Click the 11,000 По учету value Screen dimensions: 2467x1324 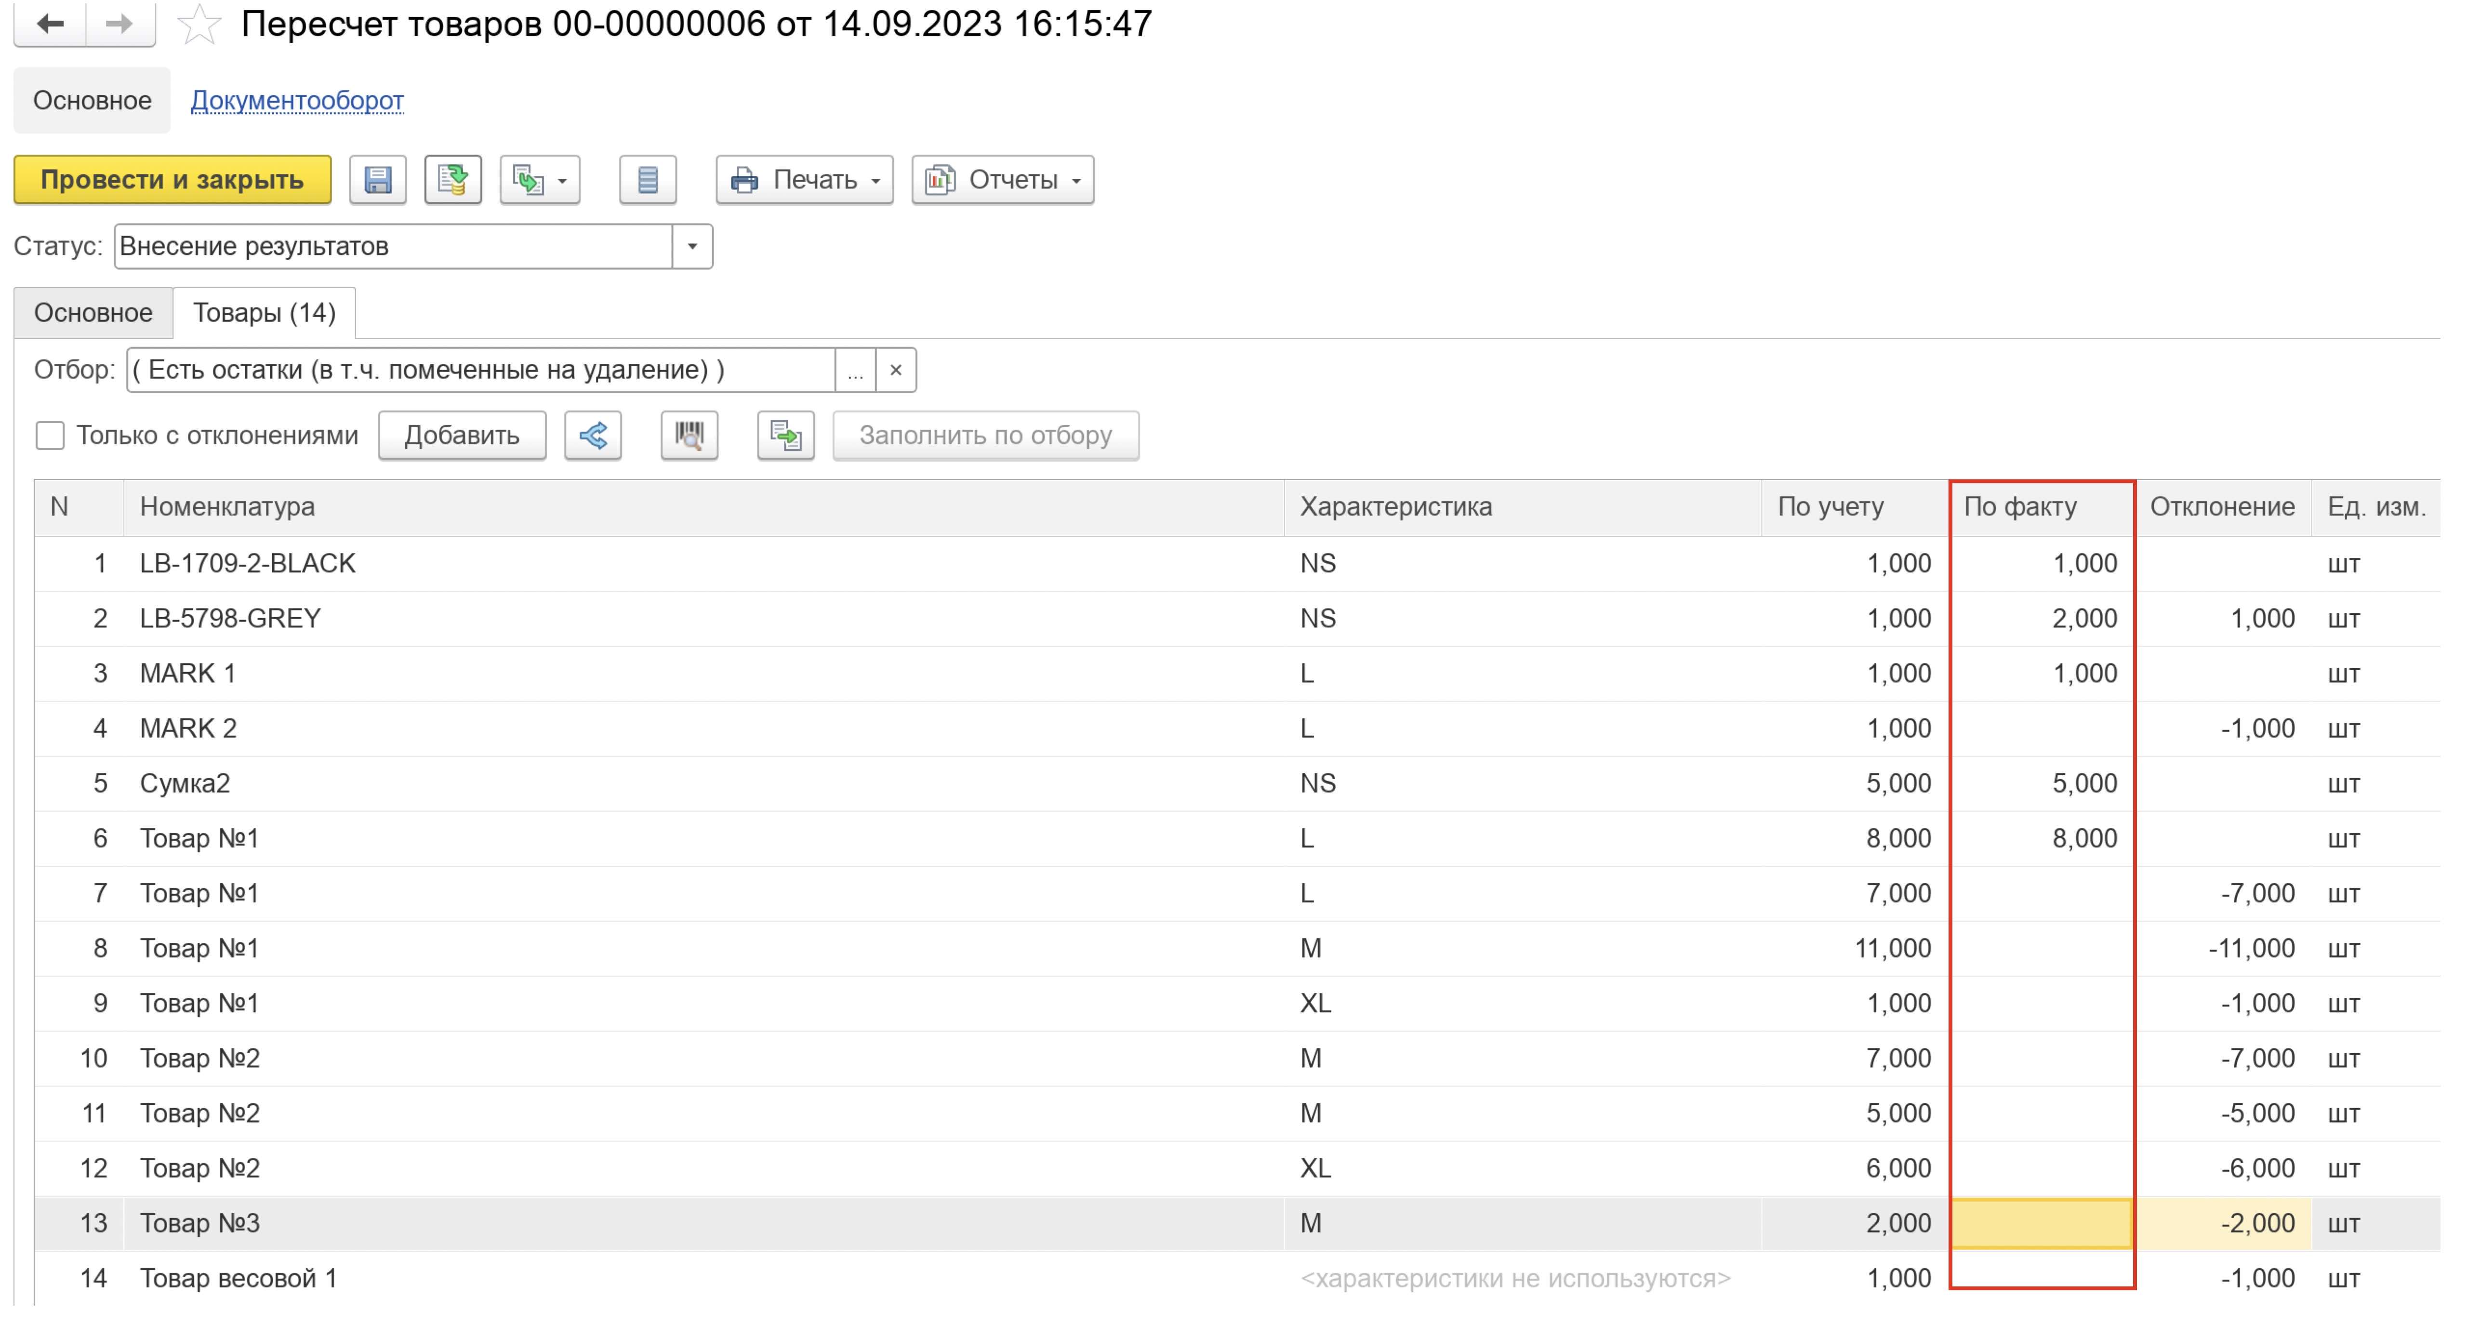click(x=1892, y=949)
